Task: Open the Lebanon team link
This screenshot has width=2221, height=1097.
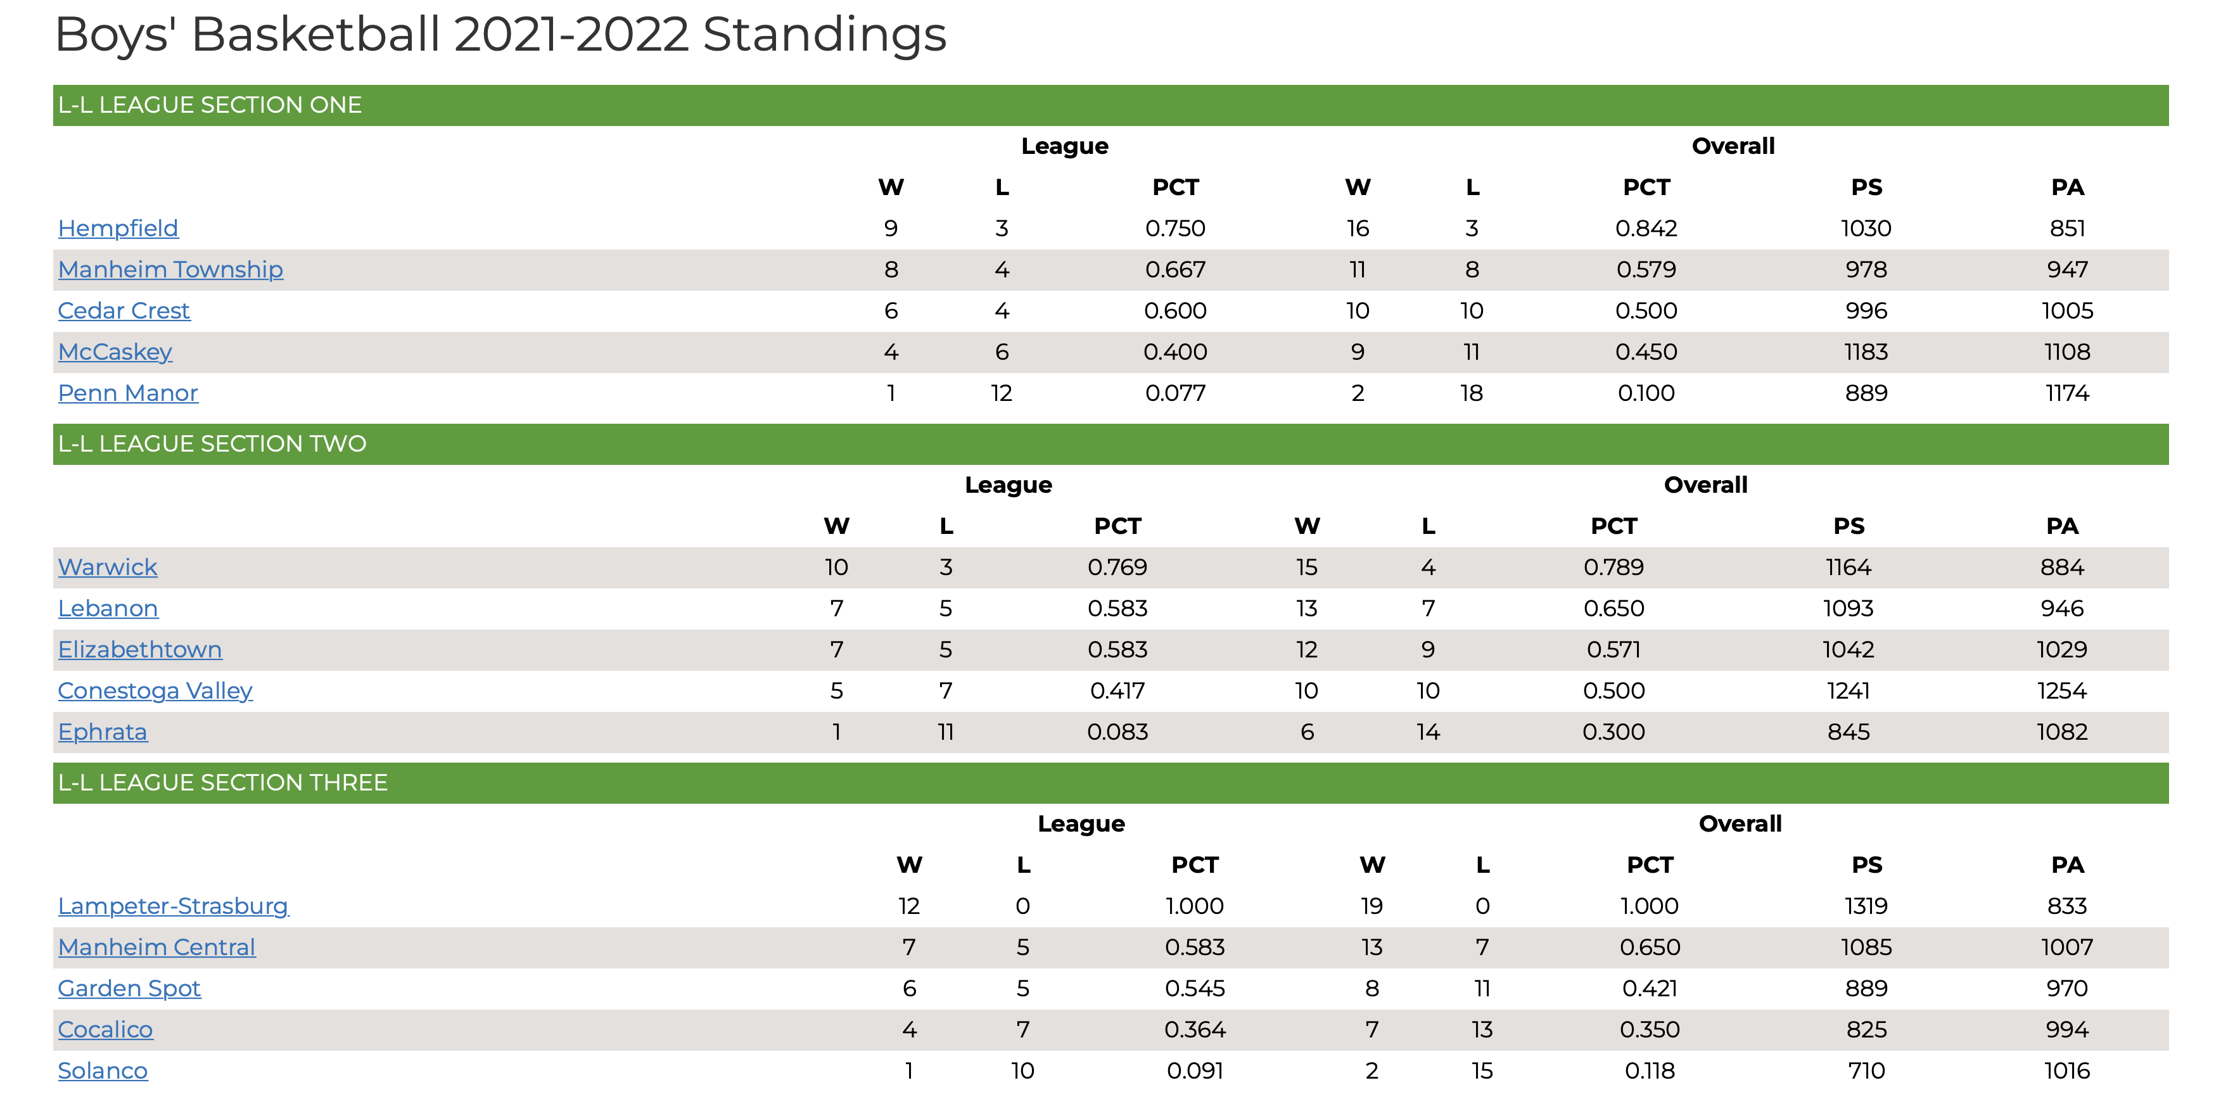Action: tap(108, 609)
